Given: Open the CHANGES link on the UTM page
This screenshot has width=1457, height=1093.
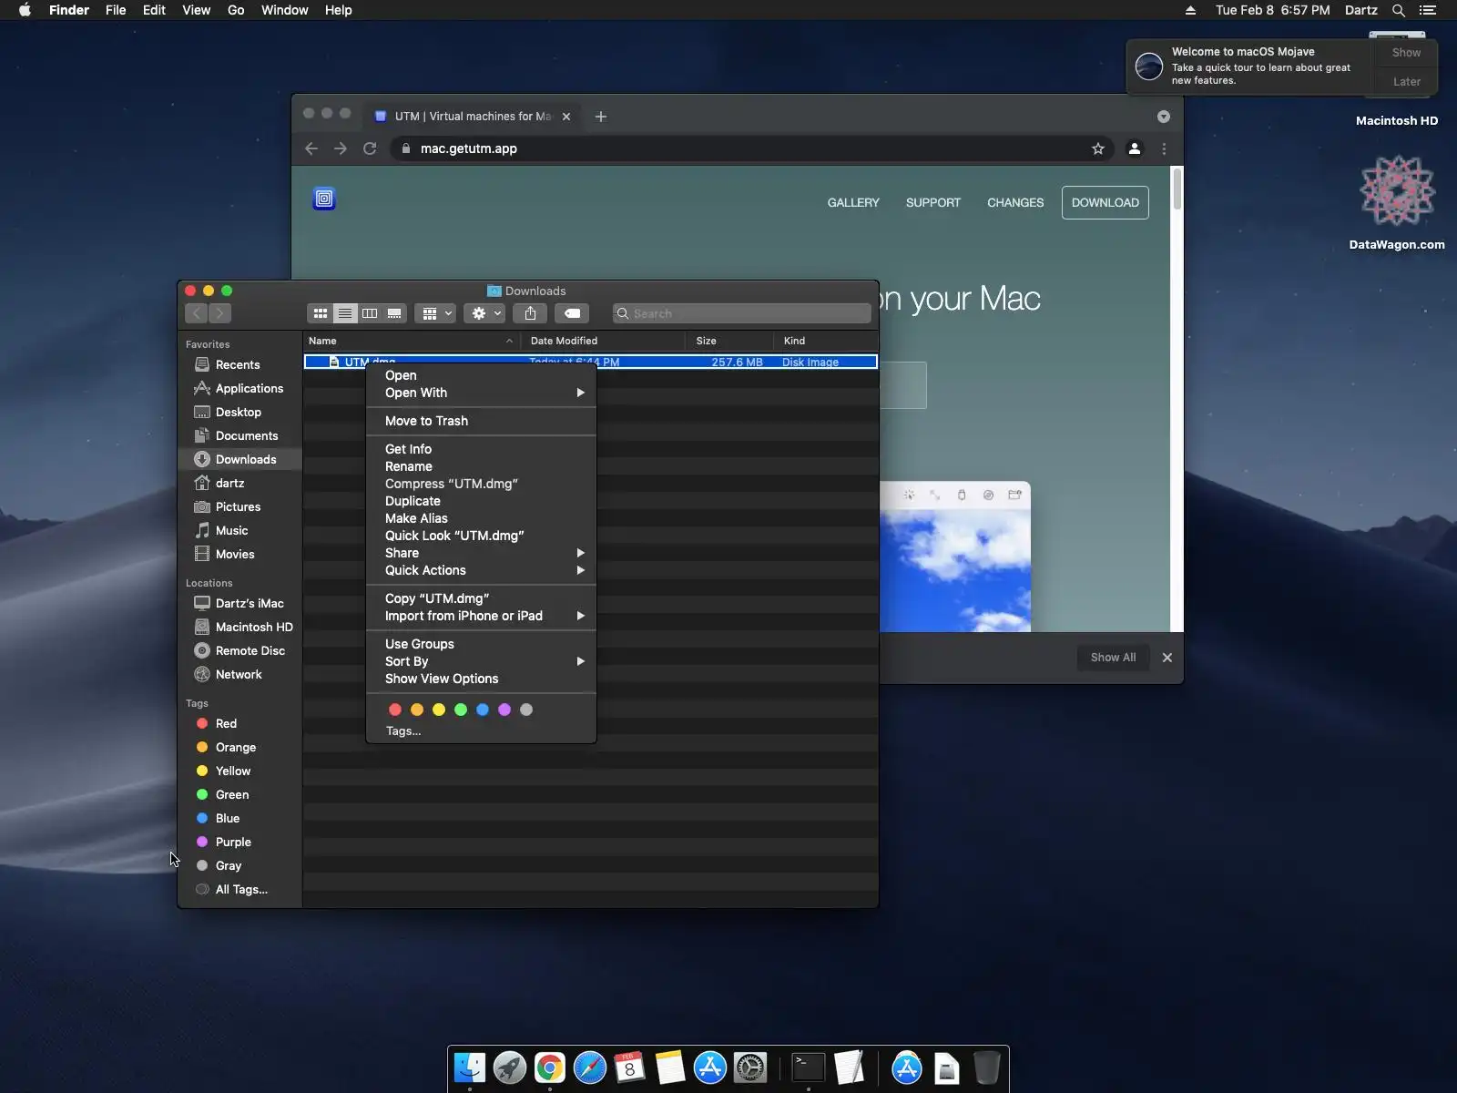Looking at the screenshot, I should point(1015,202).
